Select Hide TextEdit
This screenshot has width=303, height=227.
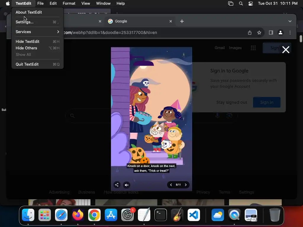pyautogui.click(x=38, y=41)
